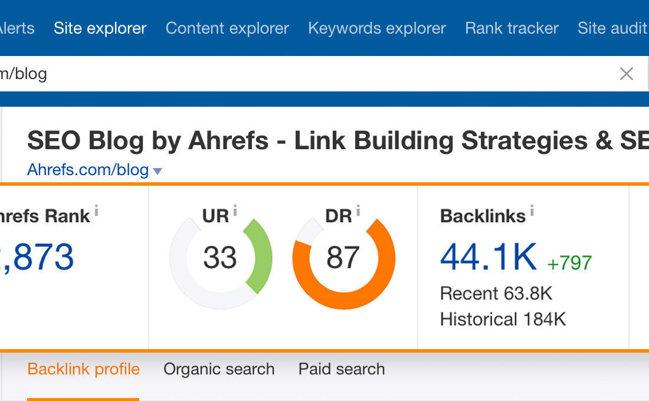Go to Site explorer
The width and height of the screenshot is (649, 401).
pyautogui.click(x=100, y=28)
